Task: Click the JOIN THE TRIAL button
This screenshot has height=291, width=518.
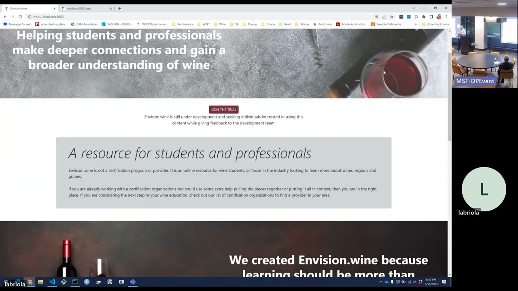Action: pos(224,110)
